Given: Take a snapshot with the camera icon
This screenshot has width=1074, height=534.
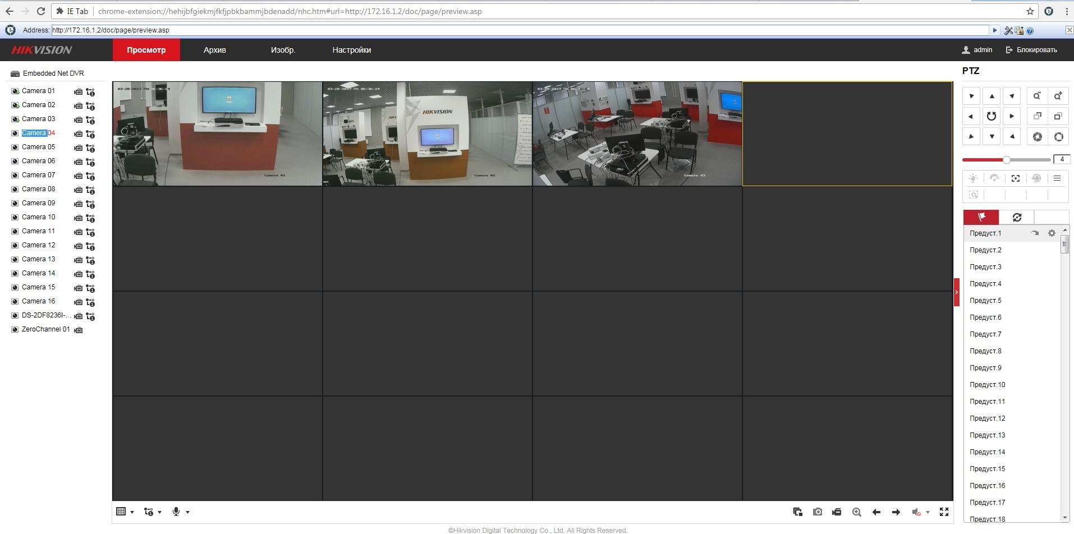Looking at the screenshot, I should click(x=818, y=512).
